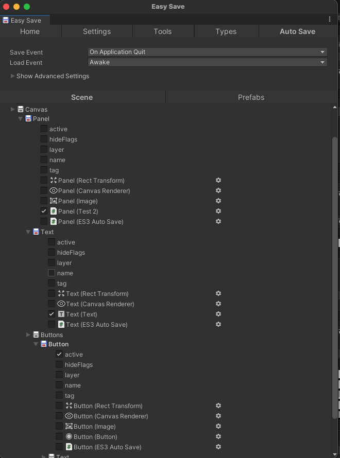Expand the Canvas tree item
This screenshot has width=340, height=458.
[12, 109]
